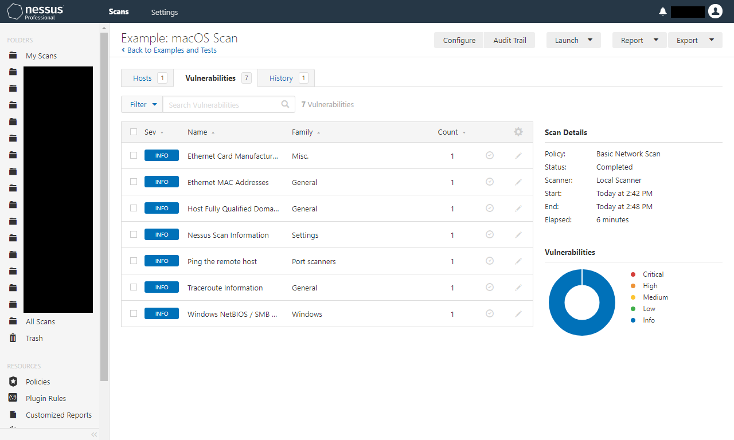Viewport: 734px width, 440px height.
Task: Switch to the History tab
Action: tap(286, 78)
